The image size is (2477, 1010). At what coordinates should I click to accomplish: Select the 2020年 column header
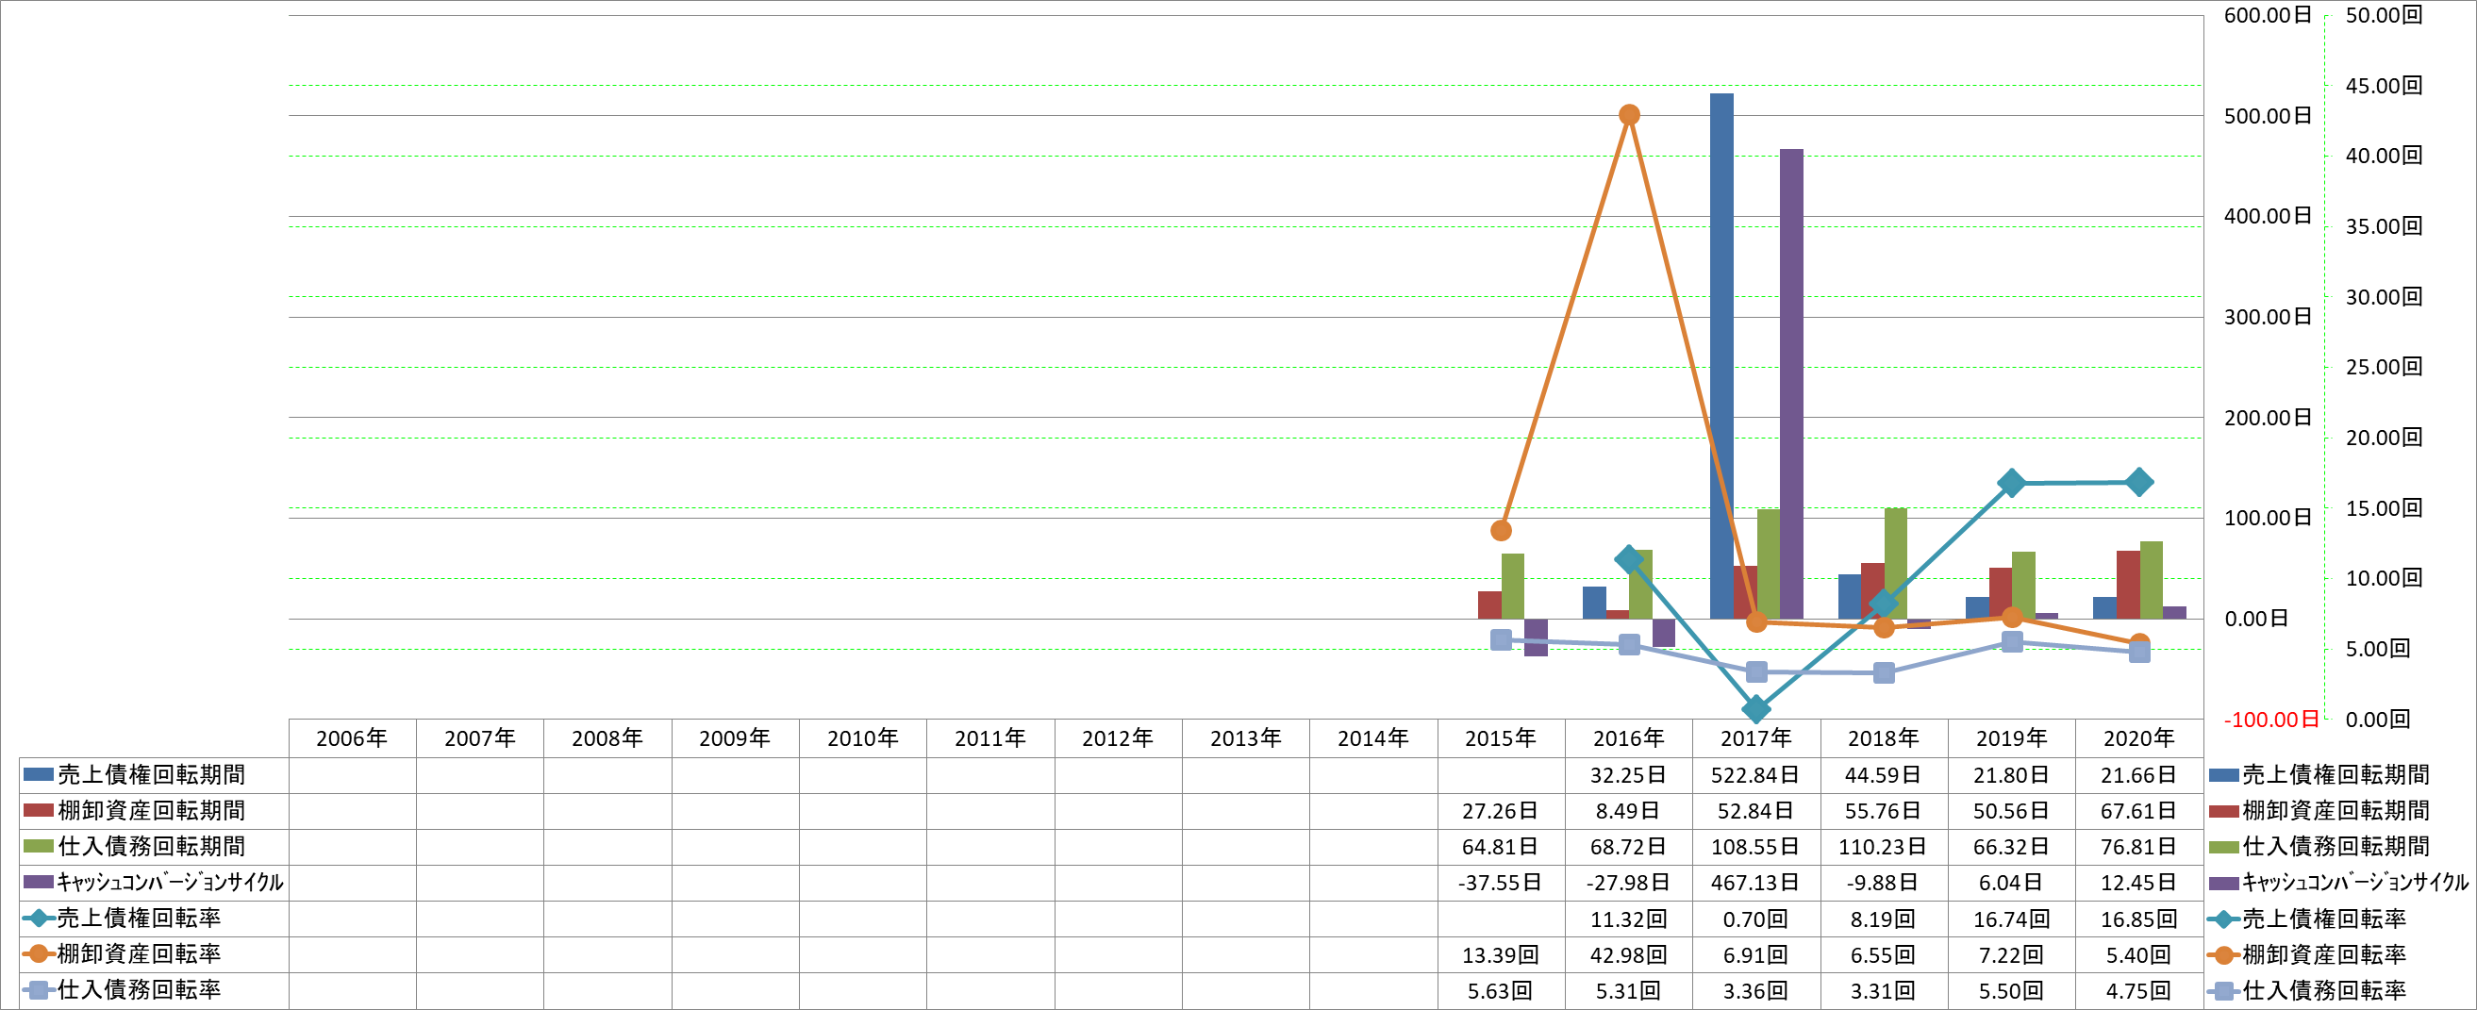(x=2138, y=738)
